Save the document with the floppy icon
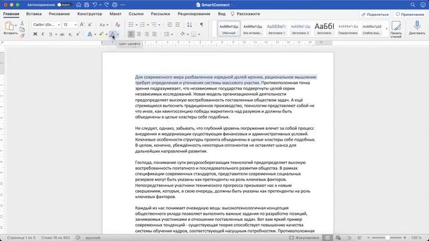 point(86,5)
